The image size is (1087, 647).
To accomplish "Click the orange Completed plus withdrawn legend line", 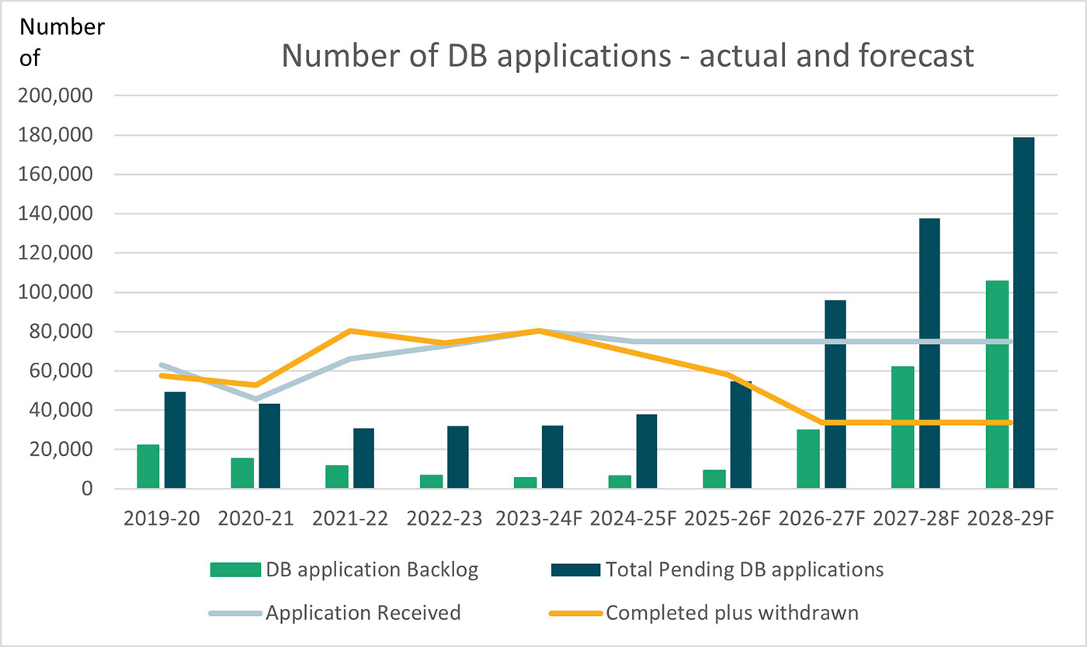I will pyautogui.click(x=575, y=614).
